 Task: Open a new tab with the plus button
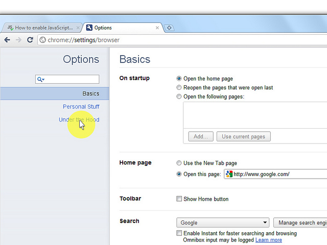pos(170,28)
